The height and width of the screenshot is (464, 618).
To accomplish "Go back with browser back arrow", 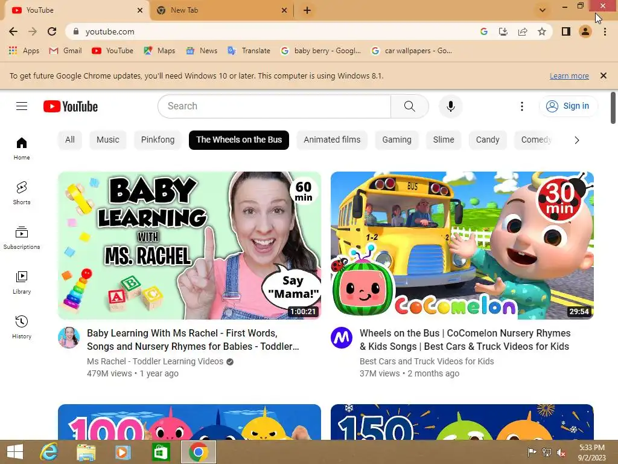I will (13, 31).
